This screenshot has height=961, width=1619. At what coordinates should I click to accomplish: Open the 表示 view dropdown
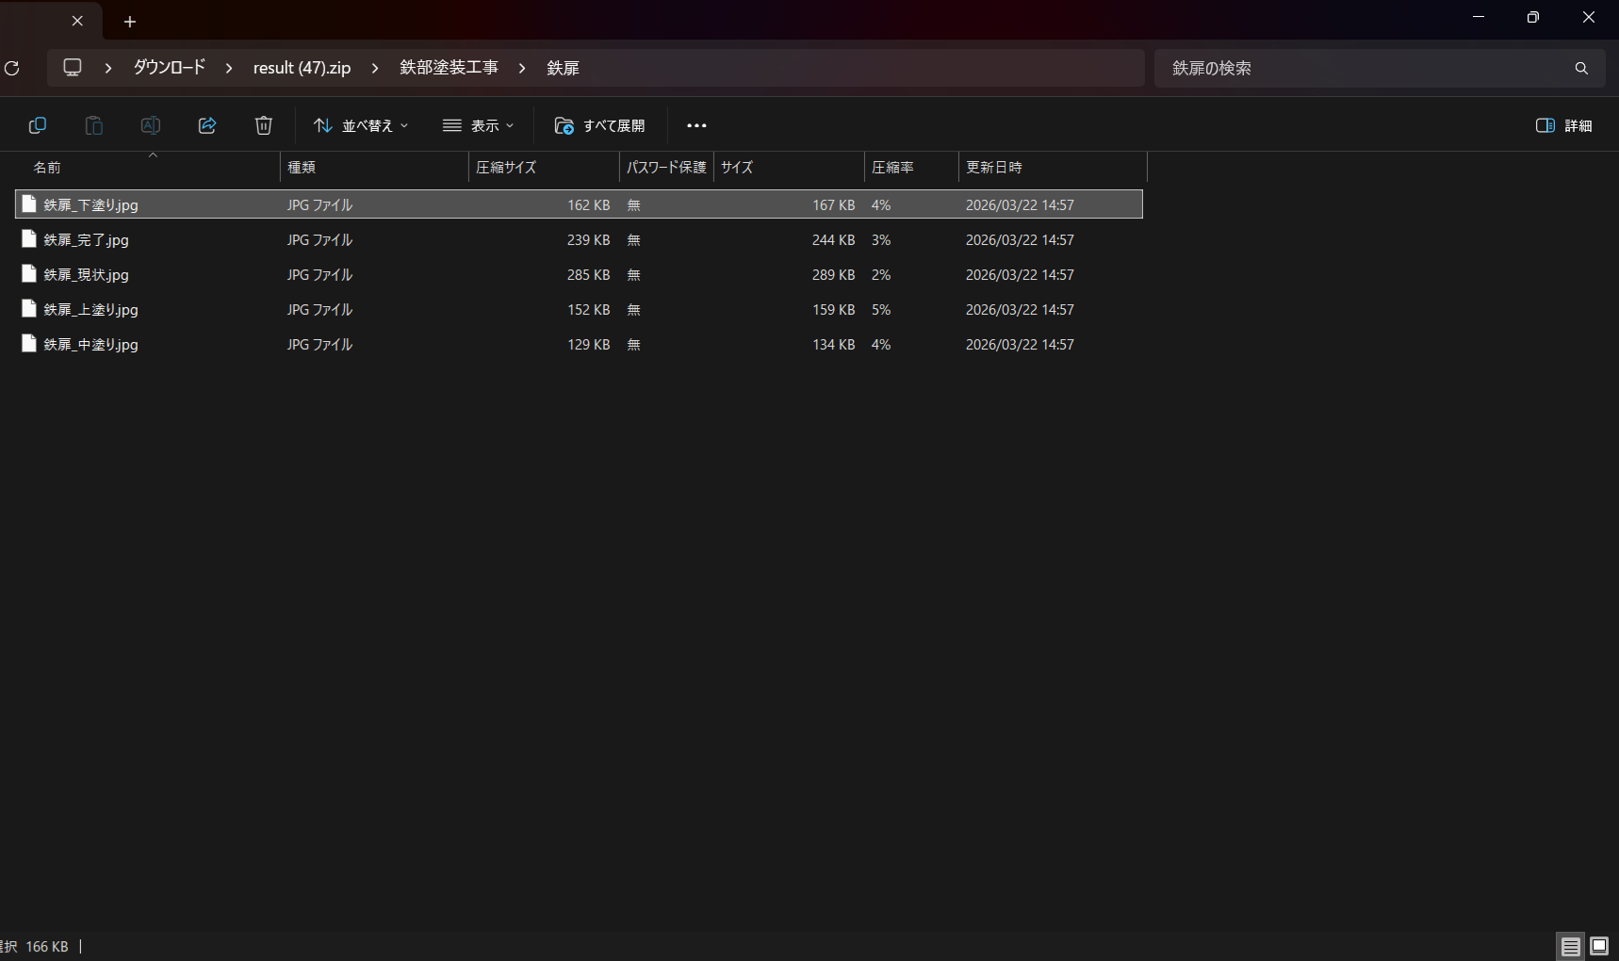click(479, 125)
